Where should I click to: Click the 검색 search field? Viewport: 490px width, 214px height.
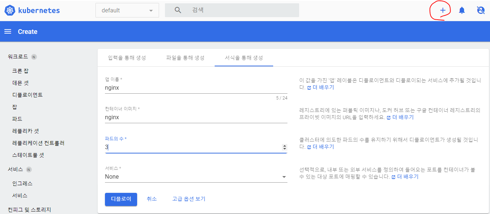[x=232, y=10]
